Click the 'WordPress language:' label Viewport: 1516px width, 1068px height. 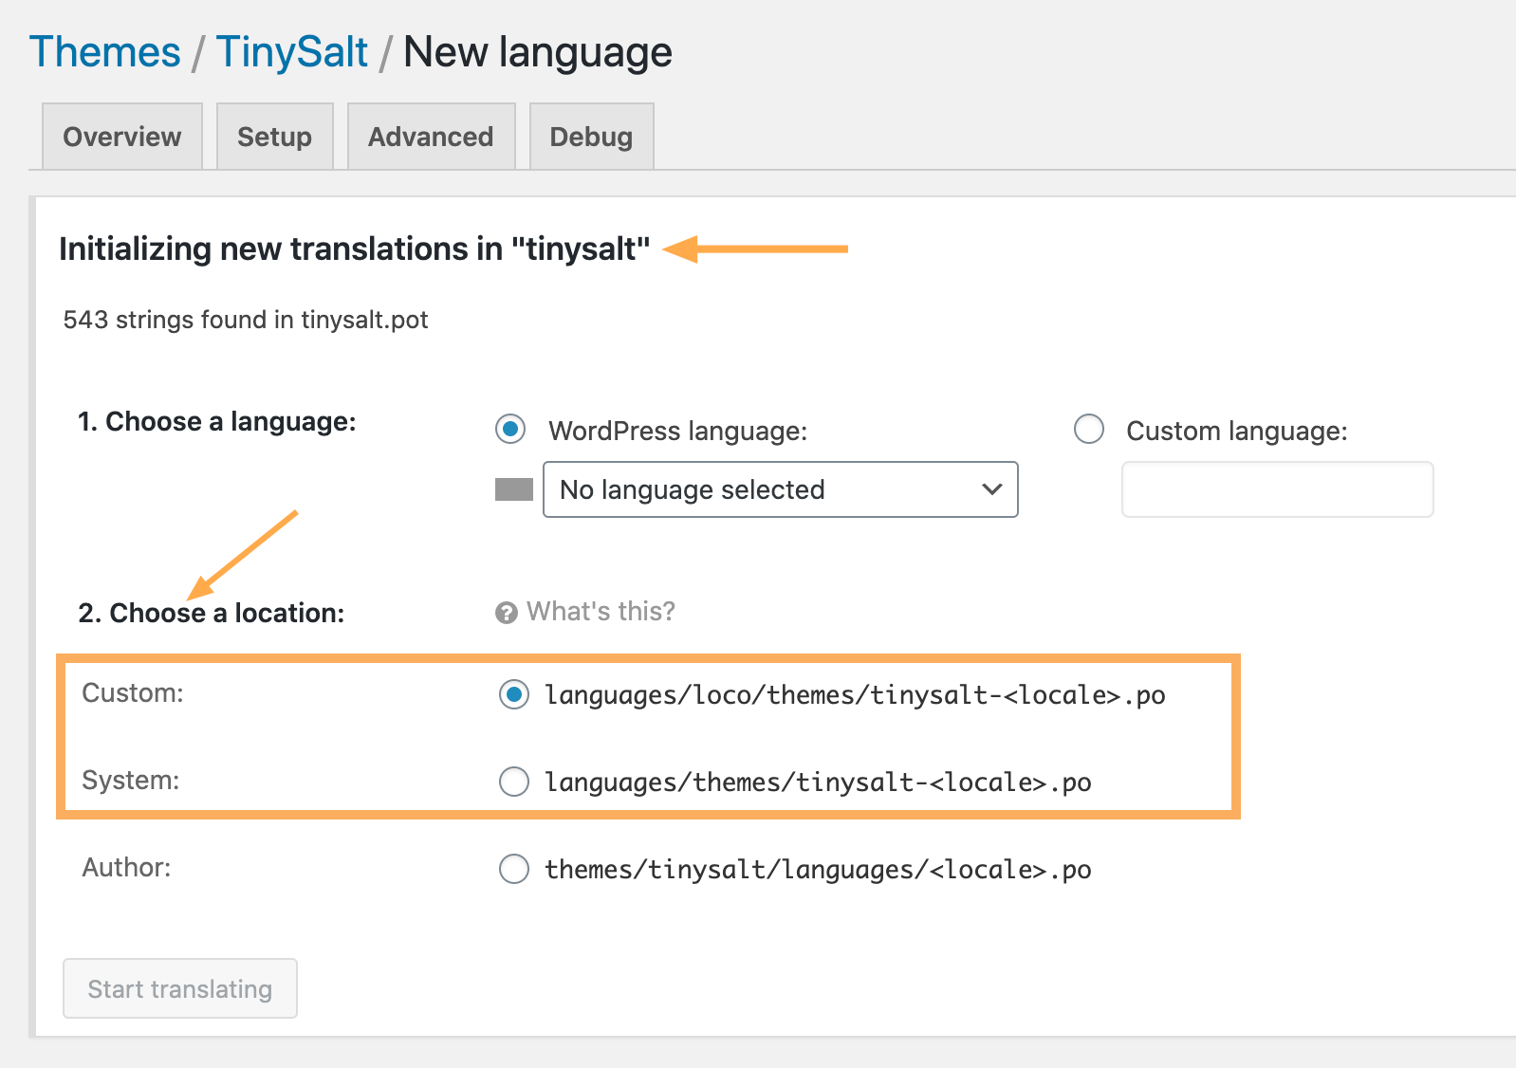pos(678,432)
